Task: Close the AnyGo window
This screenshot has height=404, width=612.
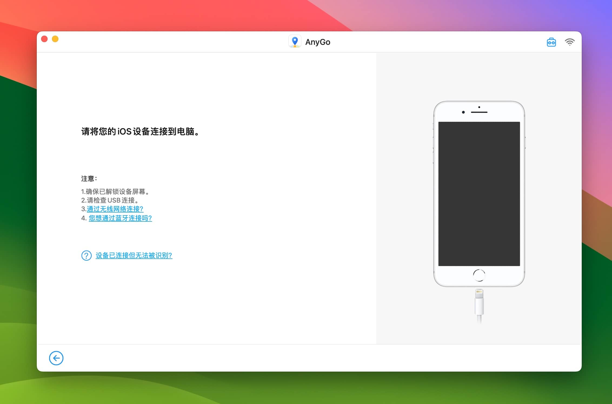Action: tap(44, 39)
